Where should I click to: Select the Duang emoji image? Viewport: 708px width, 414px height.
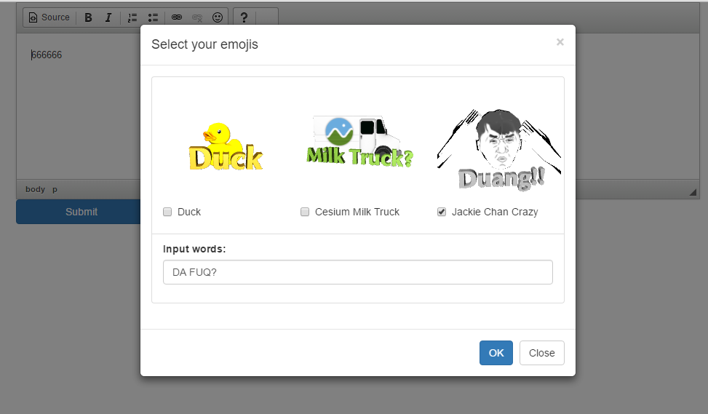[499, 150]
